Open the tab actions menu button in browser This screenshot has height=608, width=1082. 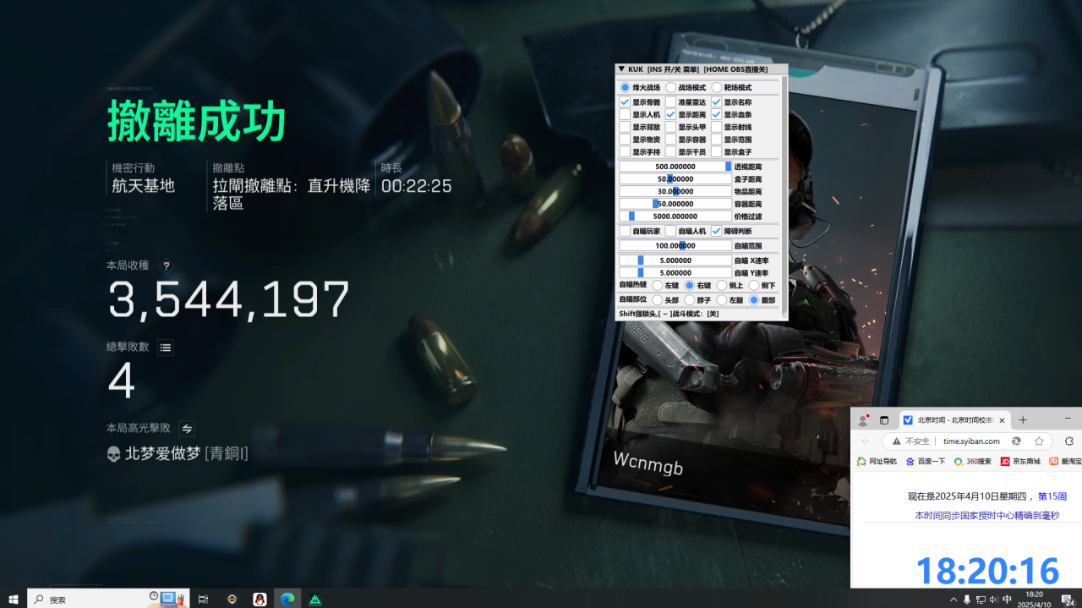click(x=884, y=420)
